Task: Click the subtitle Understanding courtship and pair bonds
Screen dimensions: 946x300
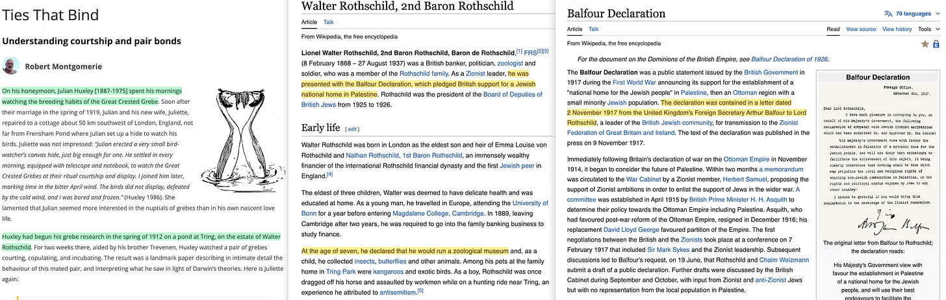Action: tap(92, 41)
